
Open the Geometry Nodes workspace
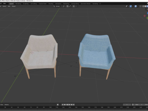pos(85,4)
